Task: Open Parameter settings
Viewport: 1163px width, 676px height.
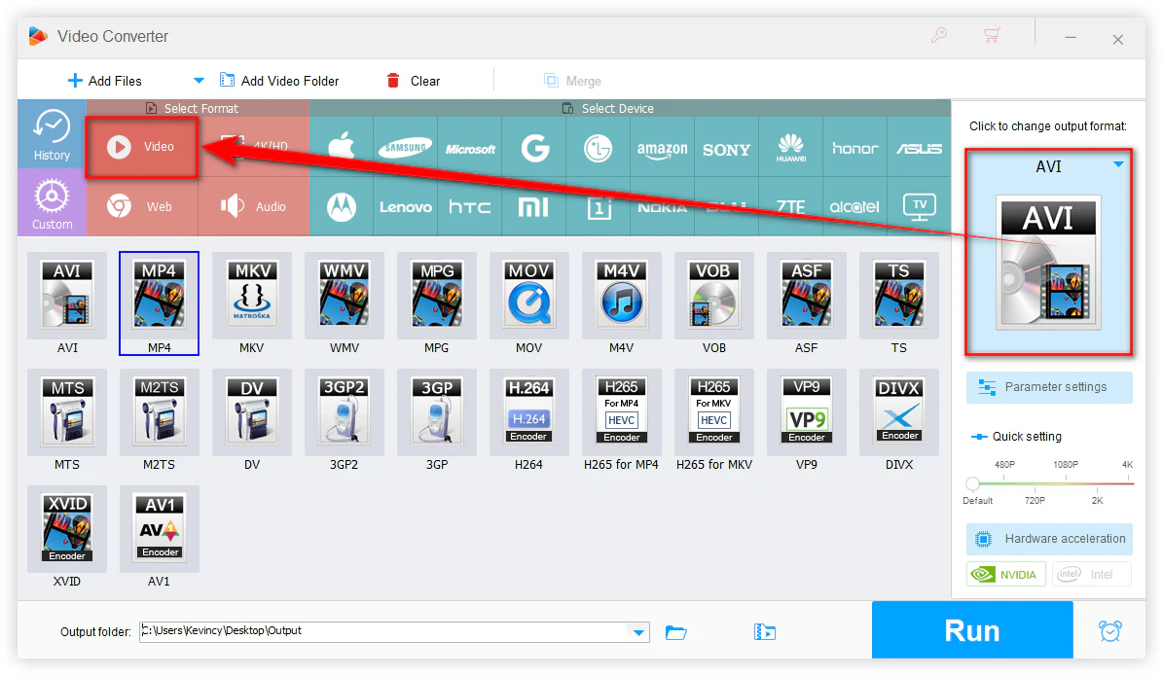Action: (x=1049, y=387)
